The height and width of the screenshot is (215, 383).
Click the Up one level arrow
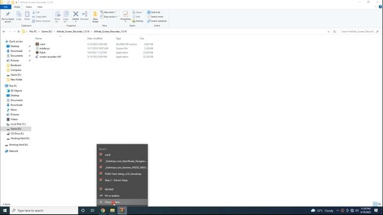(x=19, y=32)
